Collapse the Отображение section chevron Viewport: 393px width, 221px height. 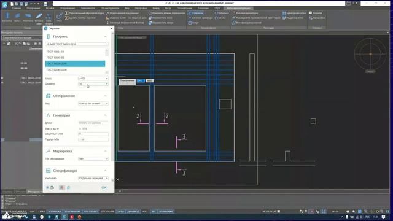tap(105, 96)
